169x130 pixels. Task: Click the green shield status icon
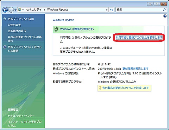click(x=56, y=29)
